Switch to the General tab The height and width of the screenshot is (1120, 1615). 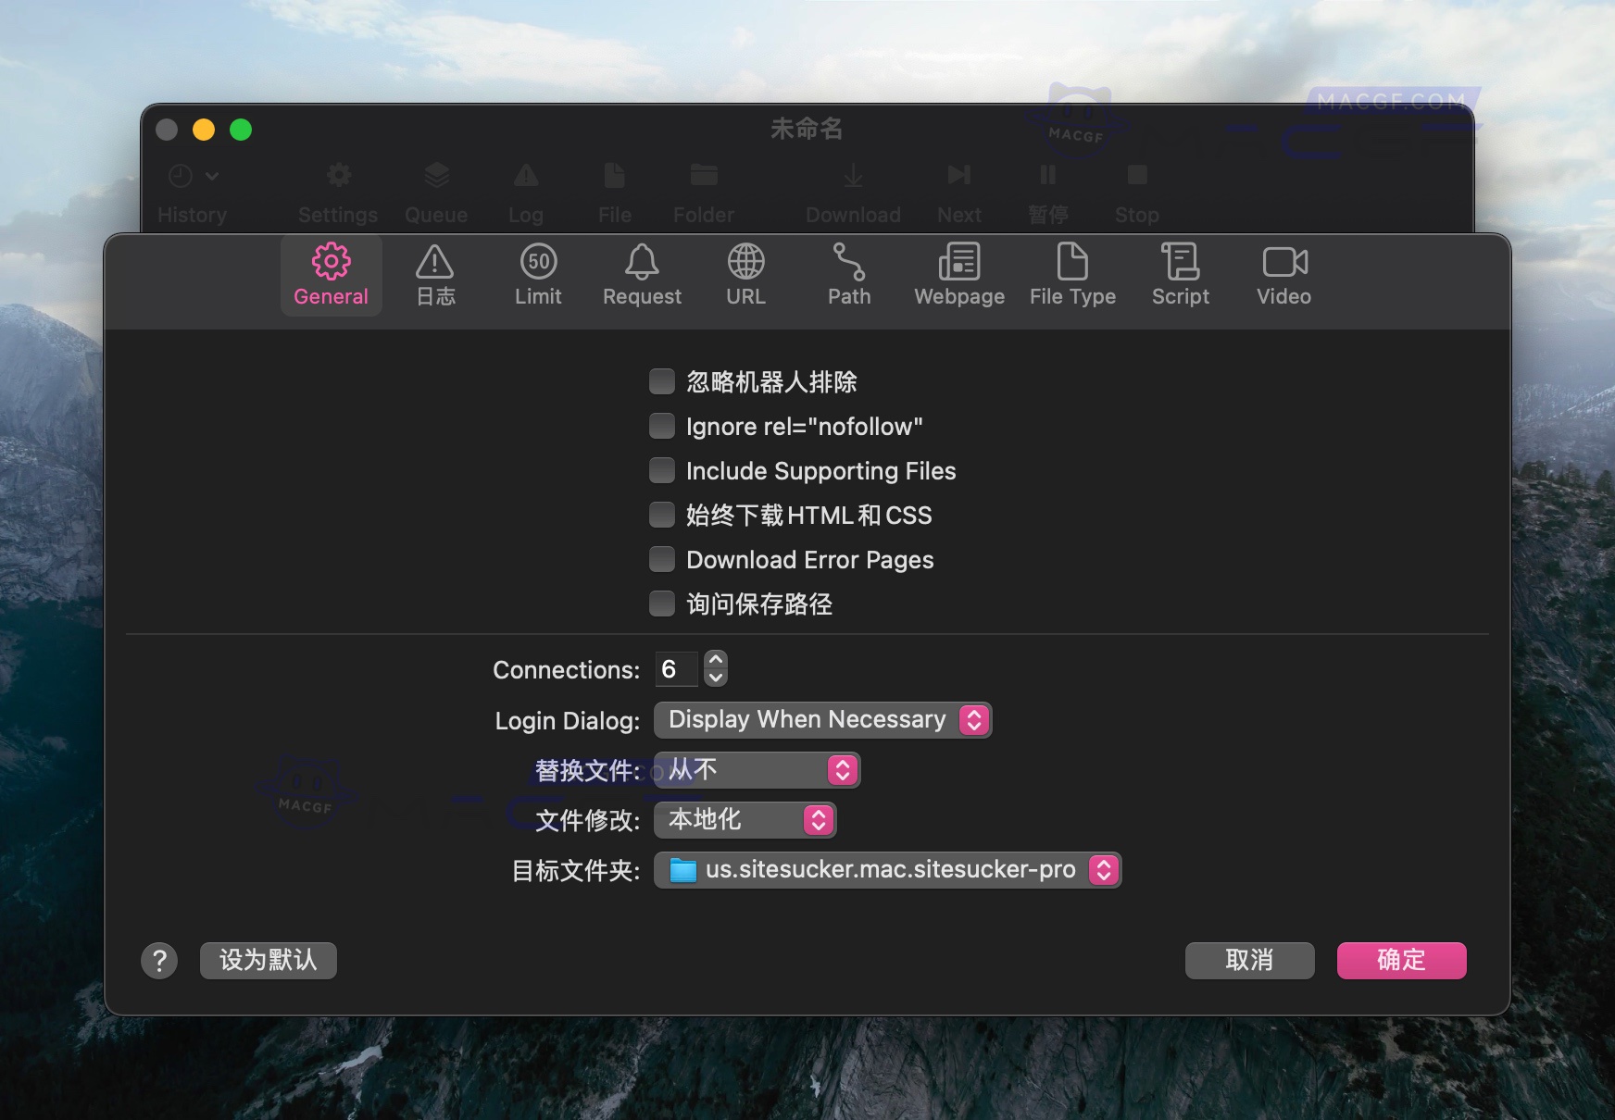[331, 275]
